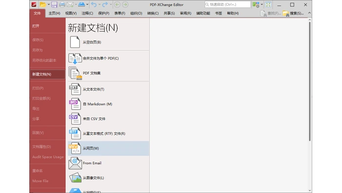This screenshot has width=342, height=193.
Task: Click the envelope icon for From Email
Action: [75, 163]
